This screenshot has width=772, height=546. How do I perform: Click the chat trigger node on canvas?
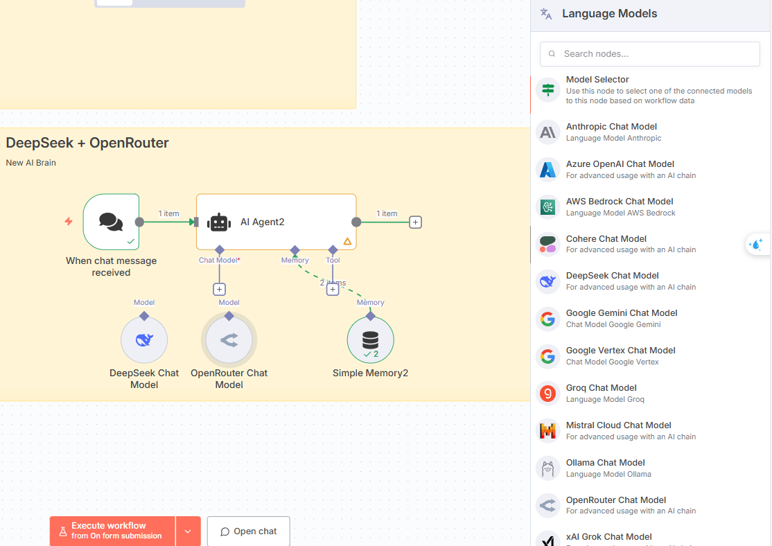coord(112,222)
